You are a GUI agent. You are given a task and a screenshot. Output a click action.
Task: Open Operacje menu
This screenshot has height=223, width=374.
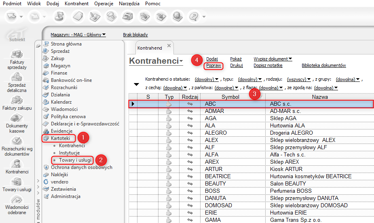pos(104,4)
